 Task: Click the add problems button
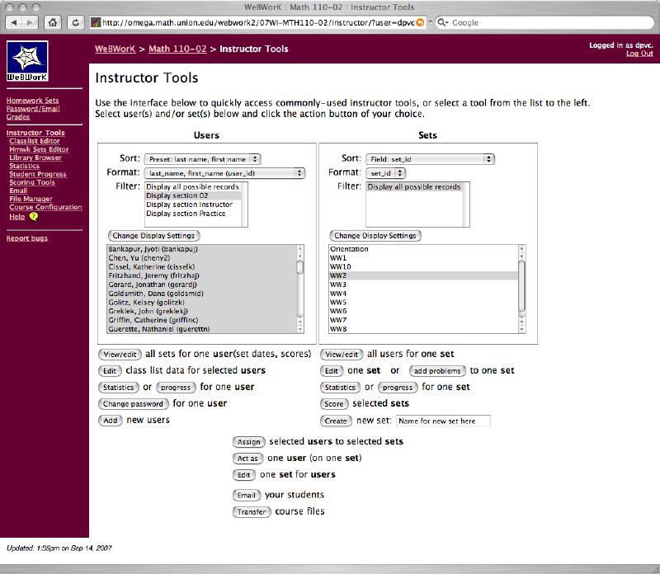tap(437, 371)
